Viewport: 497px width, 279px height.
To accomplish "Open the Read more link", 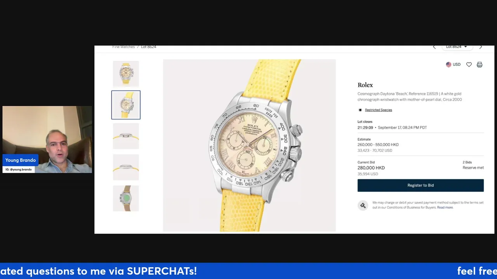I will (x=445, y=208).
